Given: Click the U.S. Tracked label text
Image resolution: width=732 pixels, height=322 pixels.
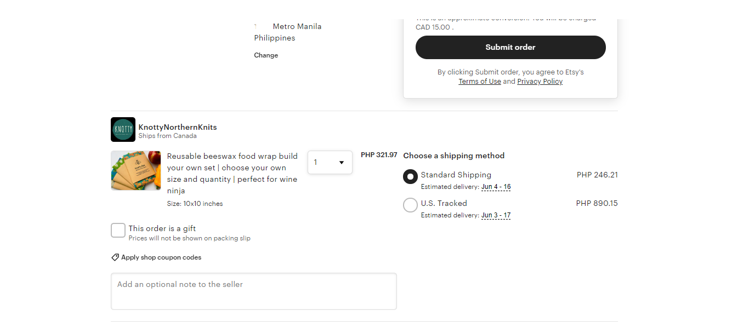Looking at the screenshot, I should tap(444, 203).
